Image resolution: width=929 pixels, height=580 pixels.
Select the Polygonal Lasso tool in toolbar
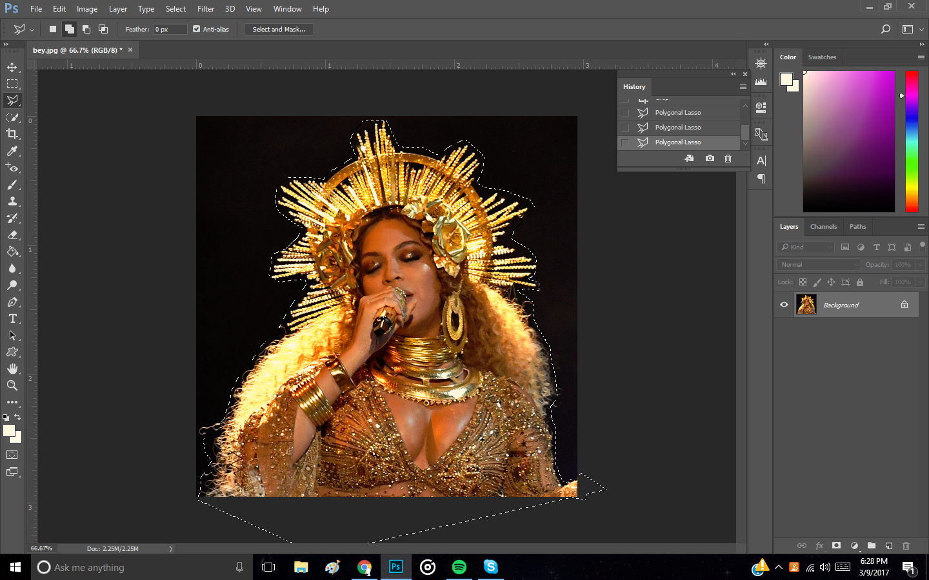[x=12, y=101]
